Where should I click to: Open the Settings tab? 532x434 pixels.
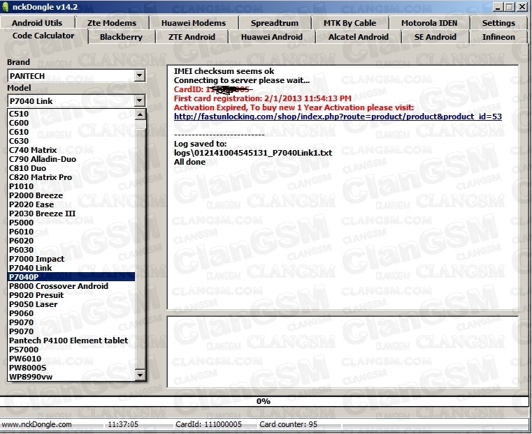[x=498, y=23]
